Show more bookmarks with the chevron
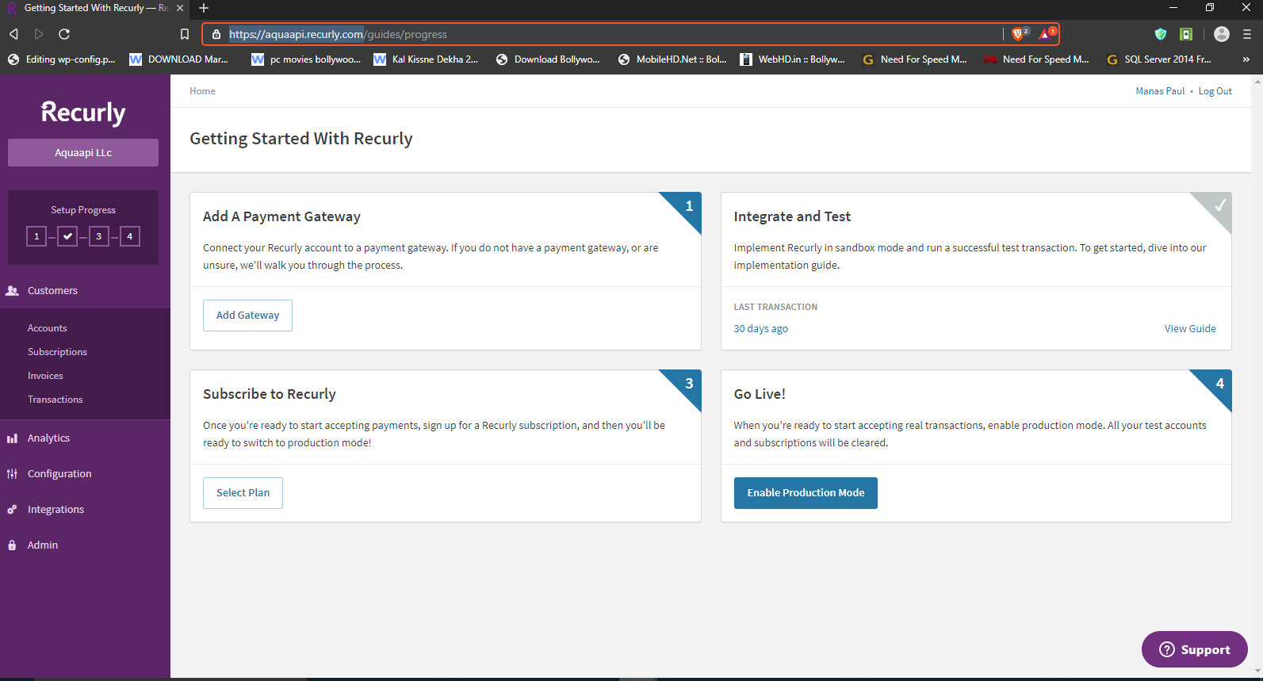Viewport: 1263px width, 681px height. pos(1246,59)
